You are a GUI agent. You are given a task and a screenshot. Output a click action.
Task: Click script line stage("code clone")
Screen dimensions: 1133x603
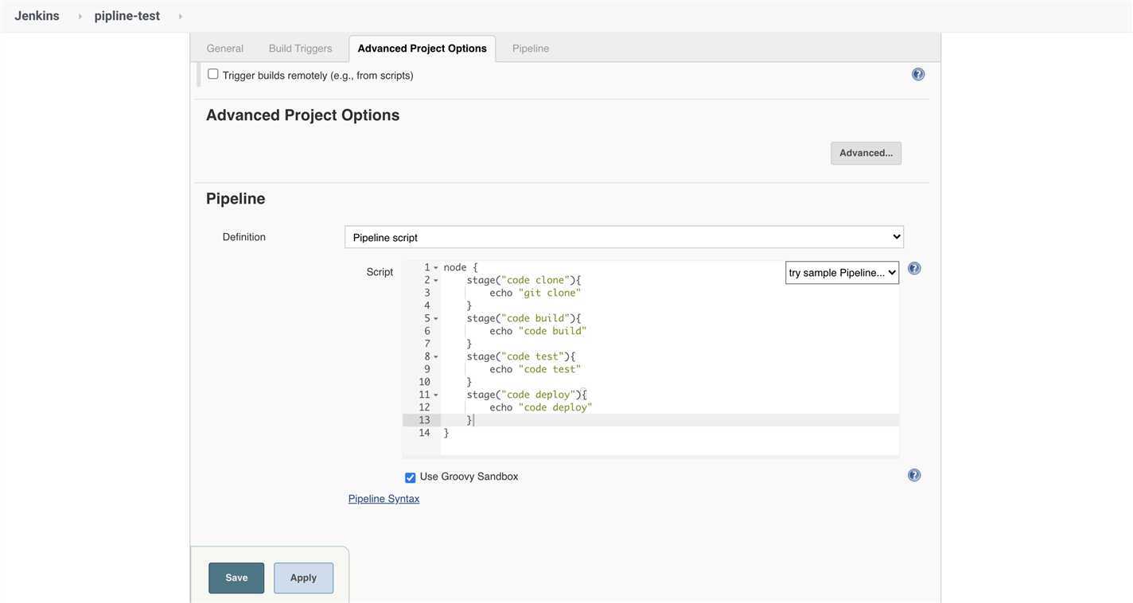pos(524,280)
